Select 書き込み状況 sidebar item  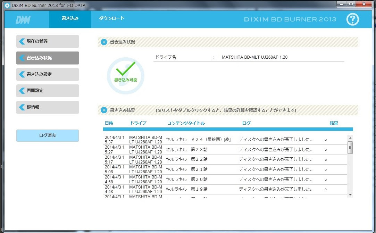pos(48,58)
